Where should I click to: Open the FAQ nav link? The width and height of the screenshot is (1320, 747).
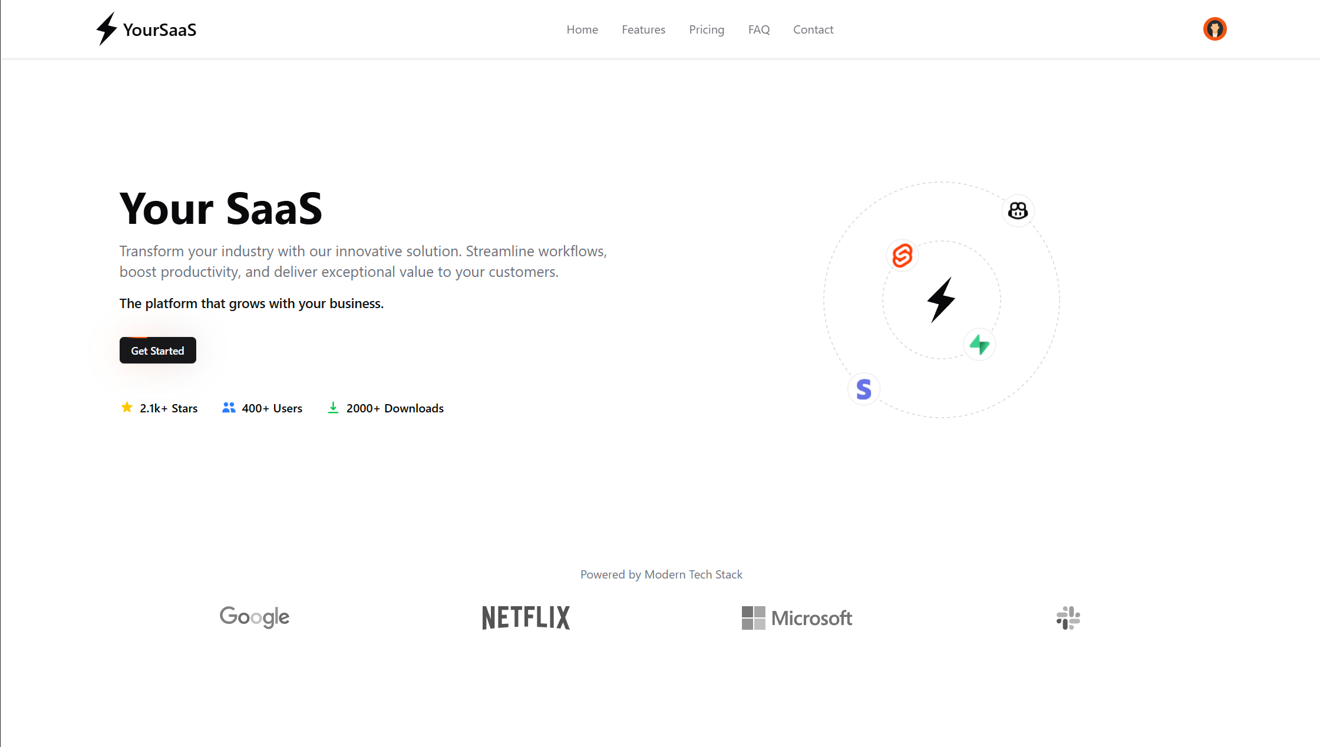[759, 29]
